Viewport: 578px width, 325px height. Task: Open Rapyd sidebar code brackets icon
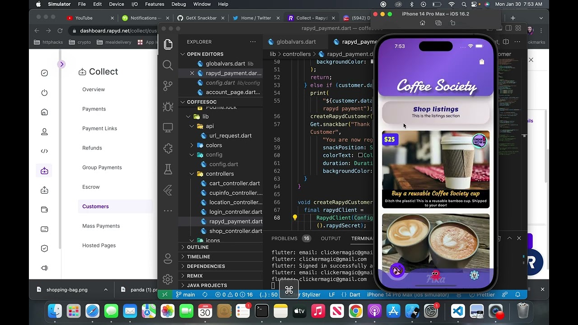click(44, 151)
